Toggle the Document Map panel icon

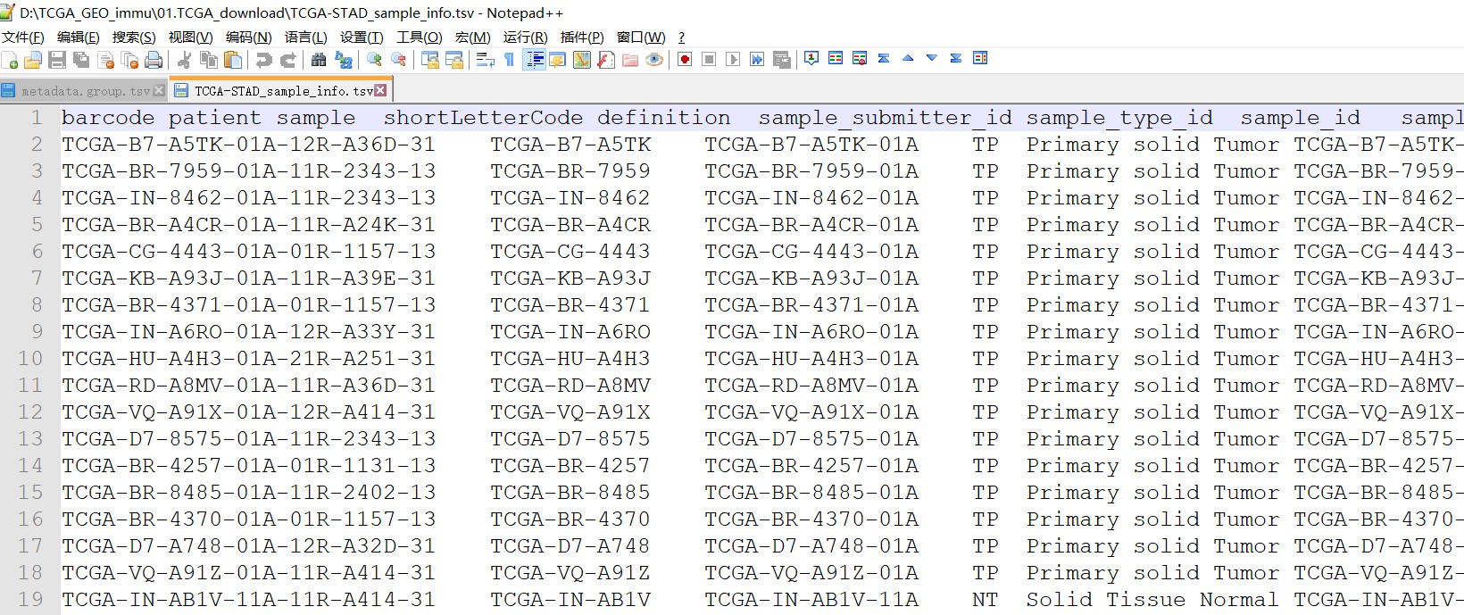click(x=582, y=60)
